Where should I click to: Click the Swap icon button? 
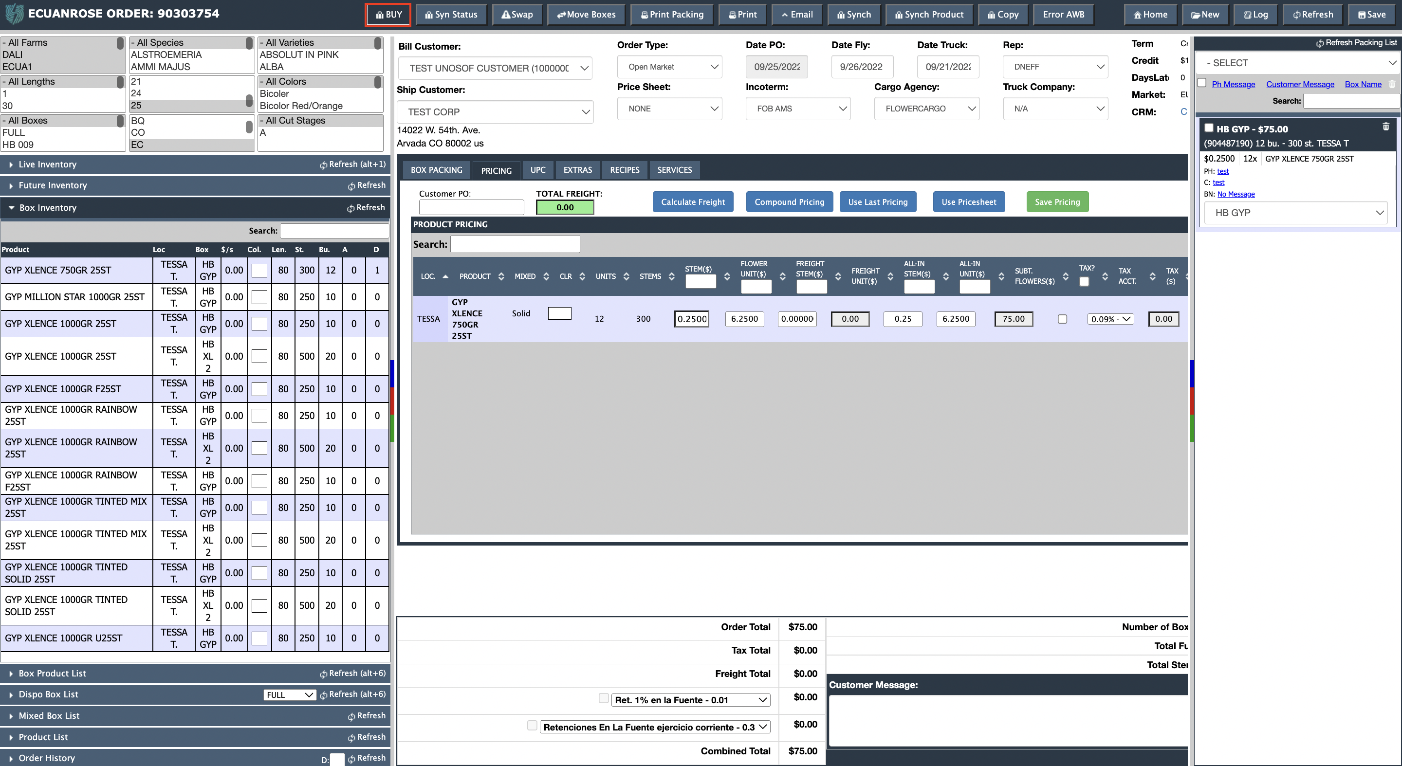point(517,15)
